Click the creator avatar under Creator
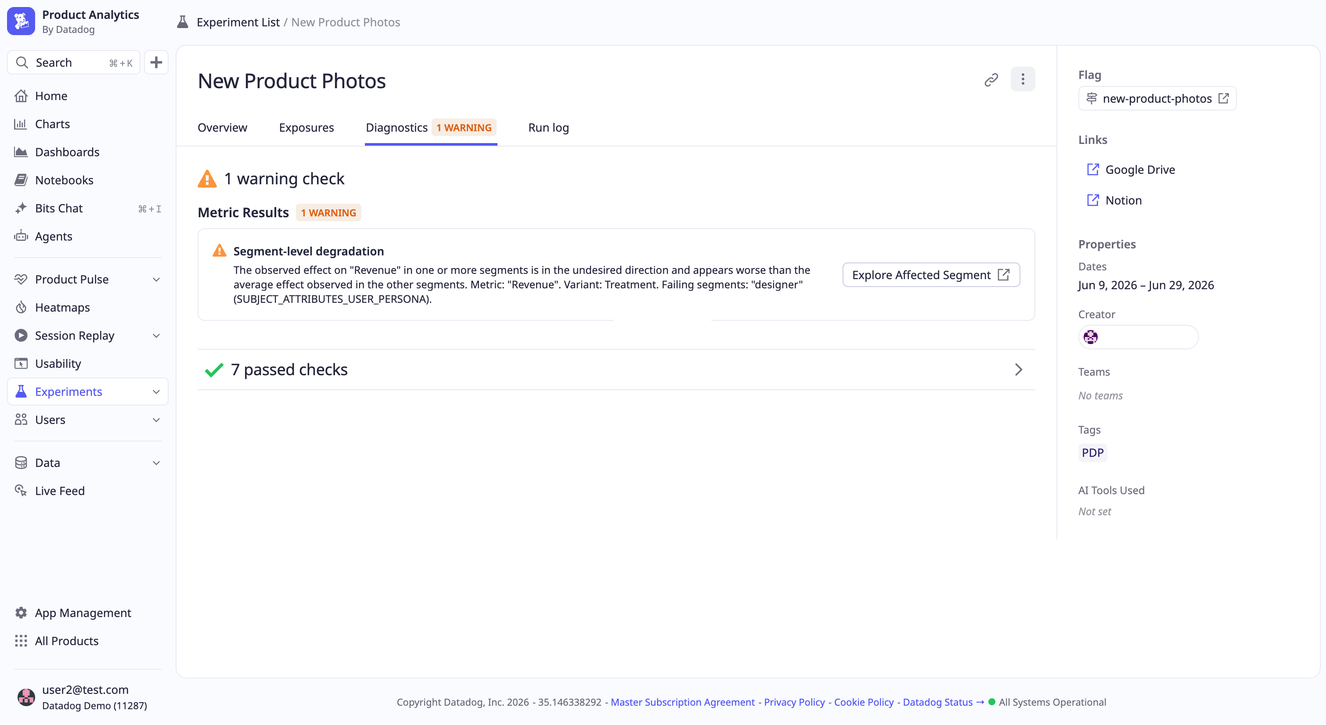The height and width of the screenshot is (725, 1326). [1090, 337]
